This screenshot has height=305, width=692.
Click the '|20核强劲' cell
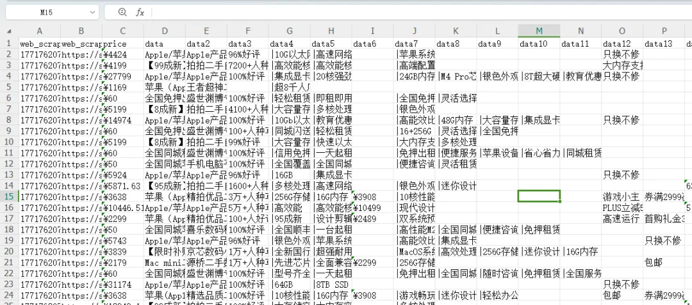(331, 76)
